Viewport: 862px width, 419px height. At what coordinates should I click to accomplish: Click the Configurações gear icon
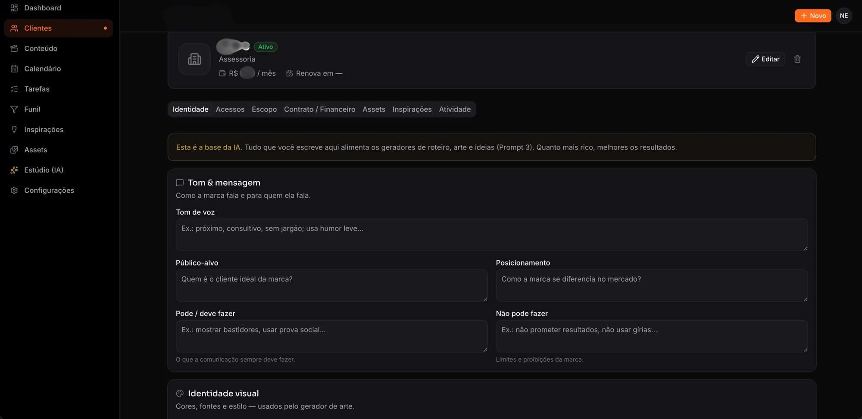tap(14, 190)
